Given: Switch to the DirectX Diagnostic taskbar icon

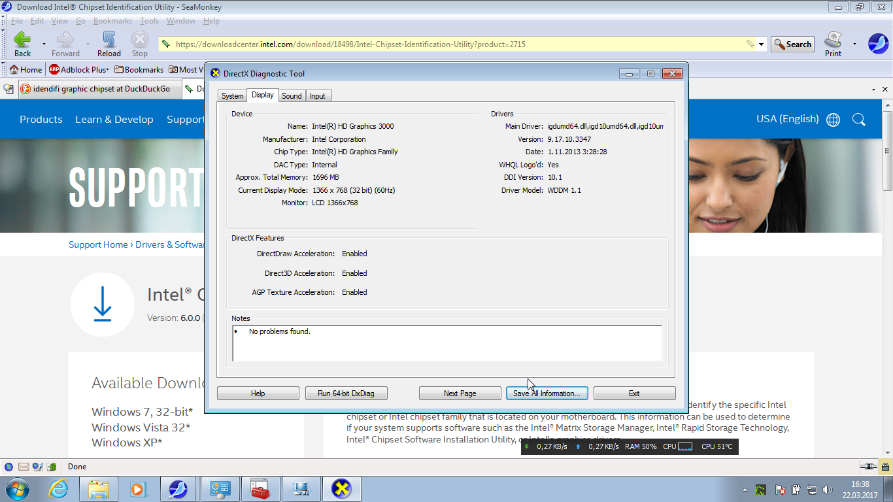Looking at the screenshot, I should point(341,489).
